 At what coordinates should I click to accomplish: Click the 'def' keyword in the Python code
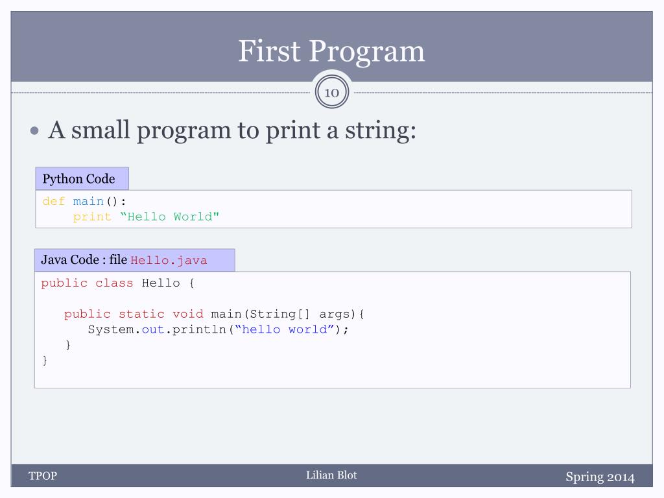point(54,201)
